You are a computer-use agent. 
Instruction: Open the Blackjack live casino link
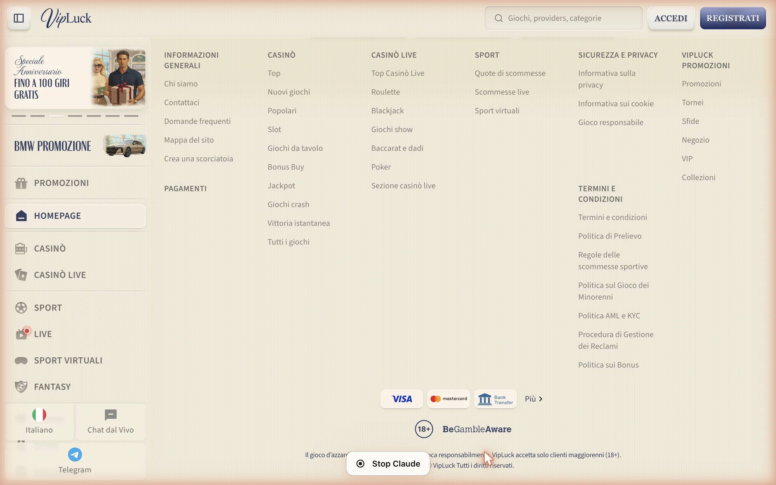pyautogui.click(x=387, y=111)
